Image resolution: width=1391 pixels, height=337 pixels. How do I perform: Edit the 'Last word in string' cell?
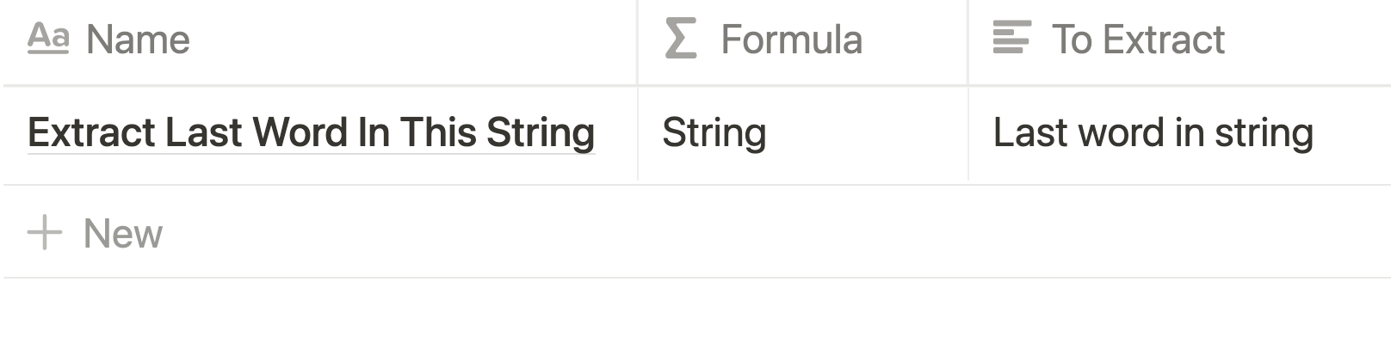click(1180, 134)
